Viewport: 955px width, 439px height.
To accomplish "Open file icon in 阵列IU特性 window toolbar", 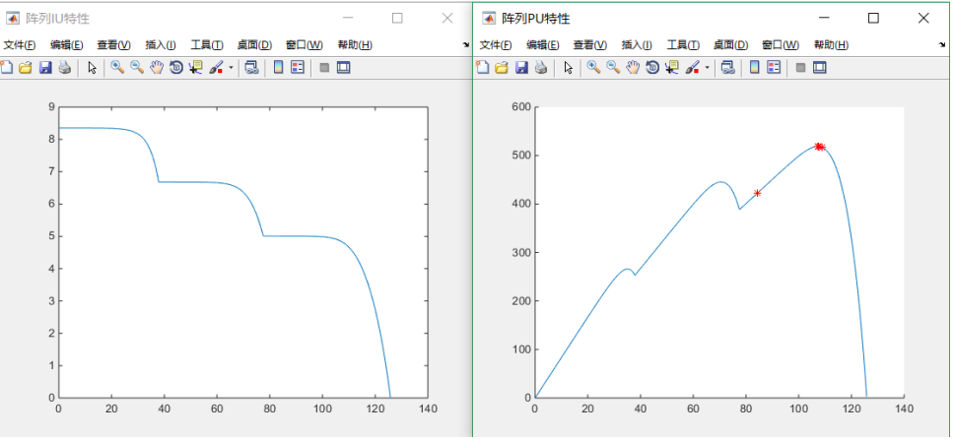I will point(25,68).
